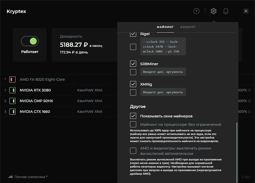255x183 pixels.
Task: Uncheck Показывать окна майнеров
Action: [133, 116]
